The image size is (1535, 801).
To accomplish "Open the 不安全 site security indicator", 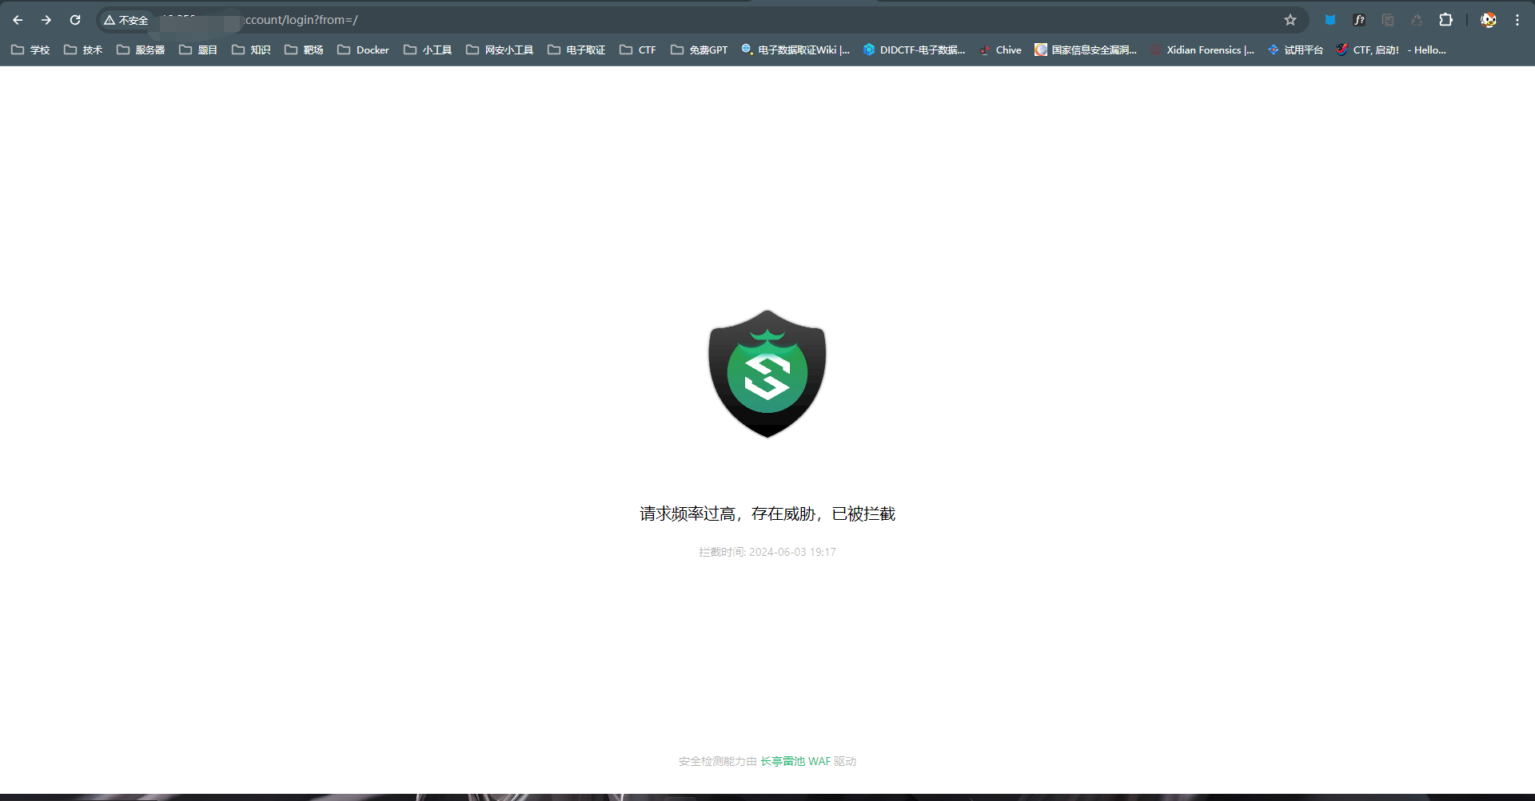I will pos(126,20).
